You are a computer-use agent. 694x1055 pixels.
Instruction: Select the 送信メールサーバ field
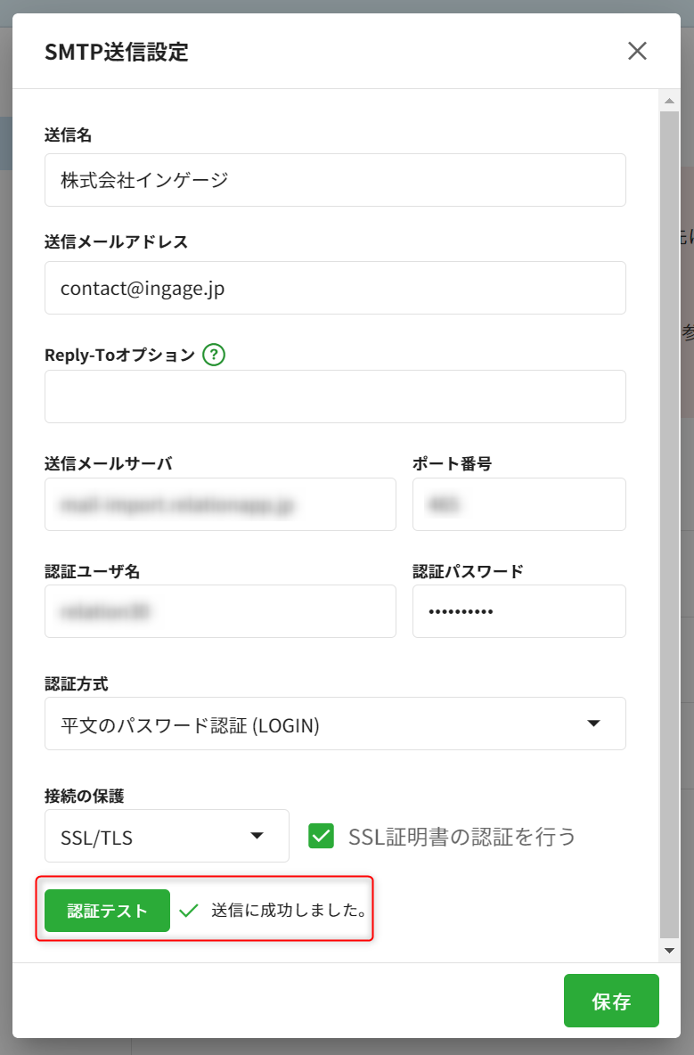pos(220,504)
